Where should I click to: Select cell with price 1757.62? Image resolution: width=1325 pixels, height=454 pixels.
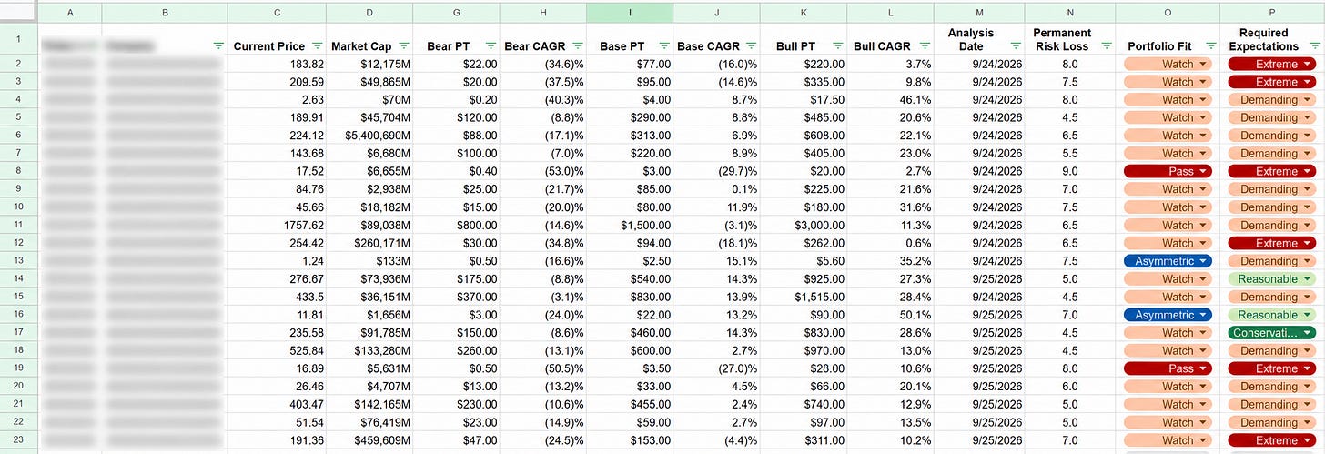277,225
